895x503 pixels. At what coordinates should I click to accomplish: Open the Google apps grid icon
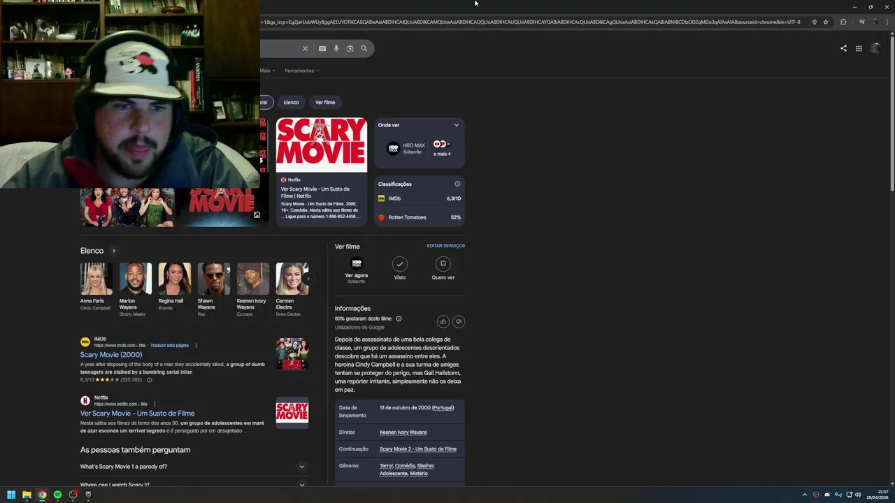point(859,48)
